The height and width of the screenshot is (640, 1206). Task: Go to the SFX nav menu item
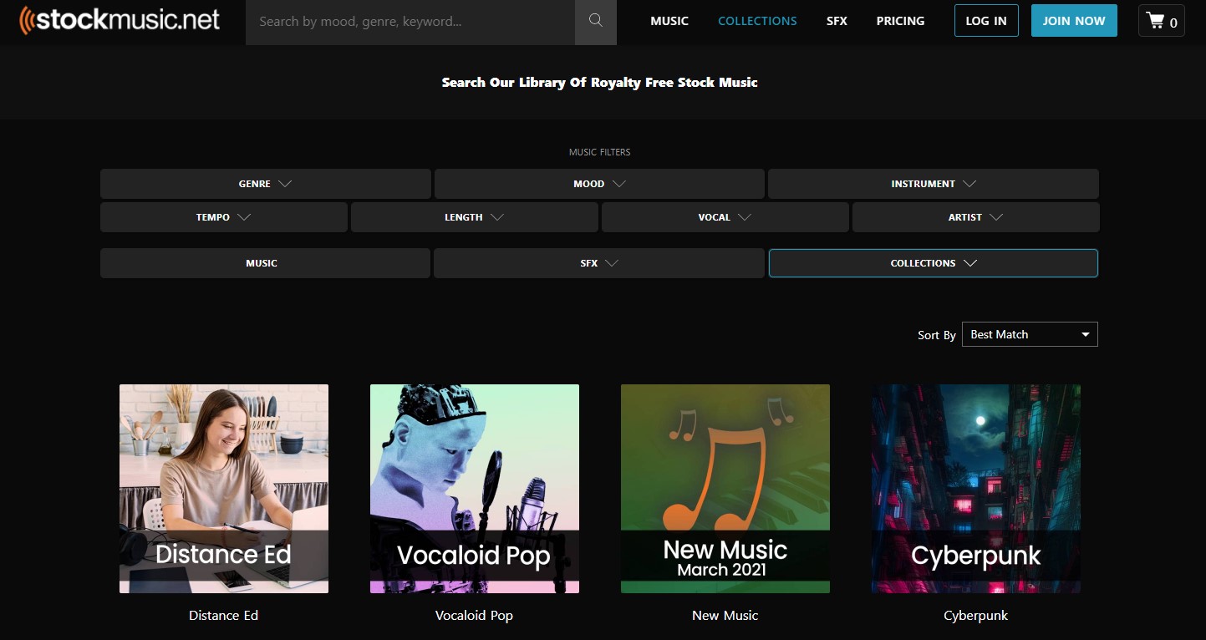pos(837,21)
